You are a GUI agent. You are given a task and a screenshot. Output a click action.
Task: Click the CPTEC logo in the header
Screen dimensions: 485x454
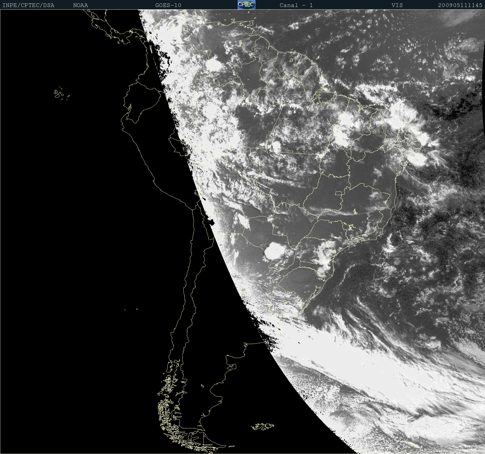click(246, 5)
